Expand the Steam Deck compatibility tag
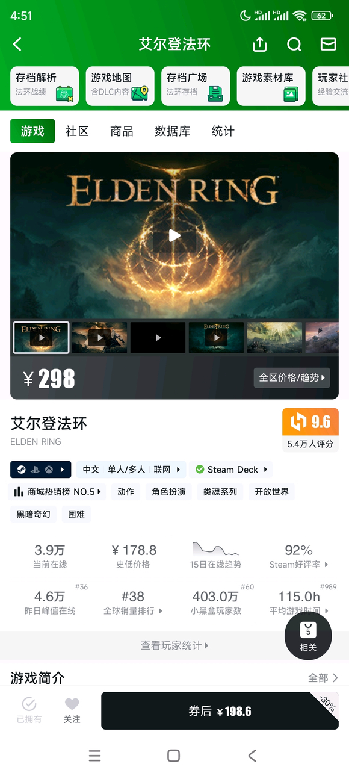Image resolution: width=349 pixels, height=776 pixels. coord(231,470)
